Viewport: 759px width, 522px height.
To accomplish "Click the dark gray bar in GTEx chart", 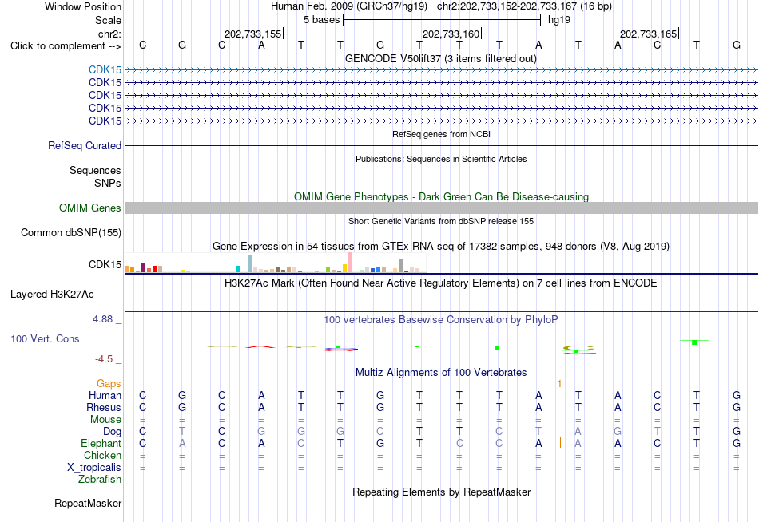I will (401, 266).
